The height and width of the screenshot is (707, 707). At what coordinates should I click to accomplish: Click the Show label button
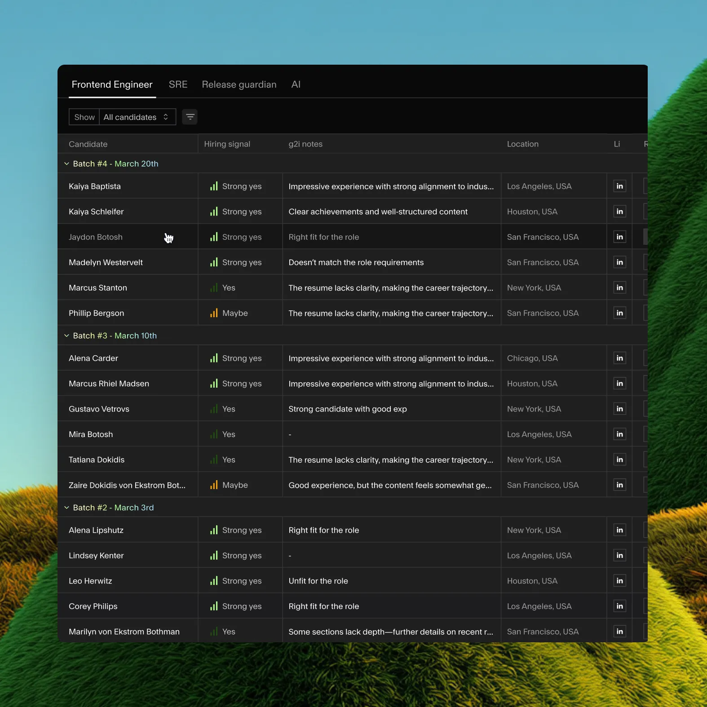click(x=84, y=117)
